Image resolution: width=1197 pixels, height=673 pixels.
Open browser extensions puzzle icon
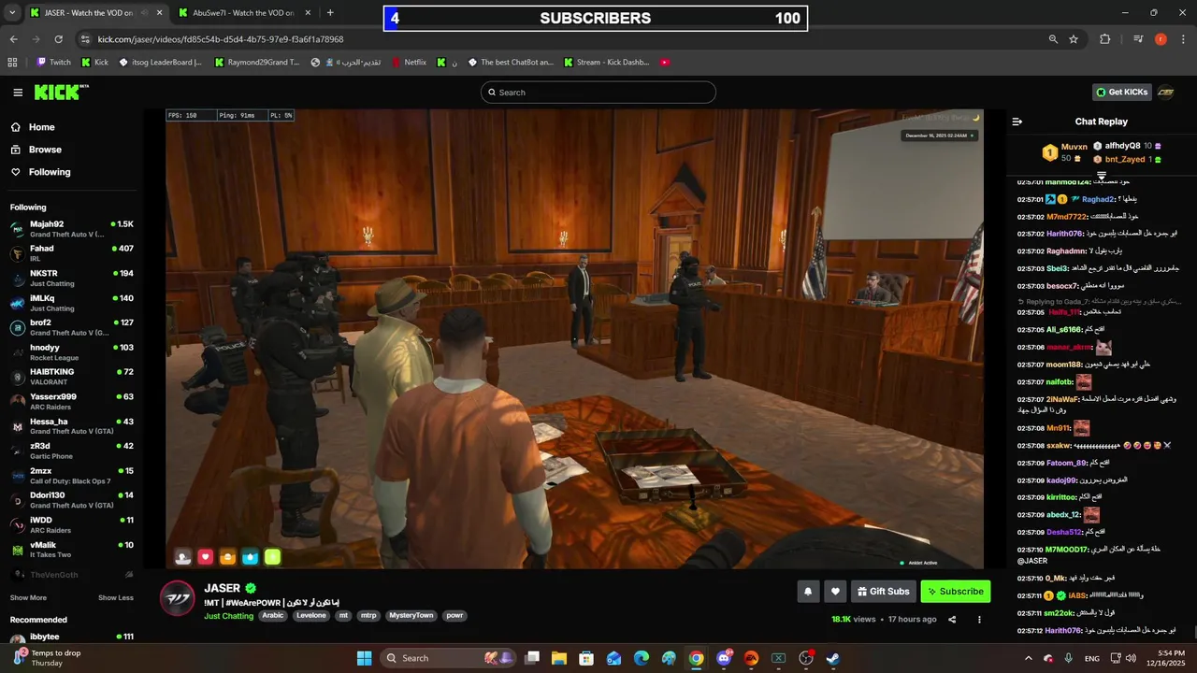1105,39
